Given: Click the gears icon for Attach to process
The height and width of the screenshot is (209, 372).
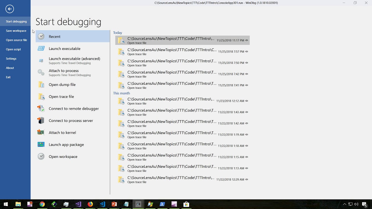Looking at the screenshot, I should (41, 73).
